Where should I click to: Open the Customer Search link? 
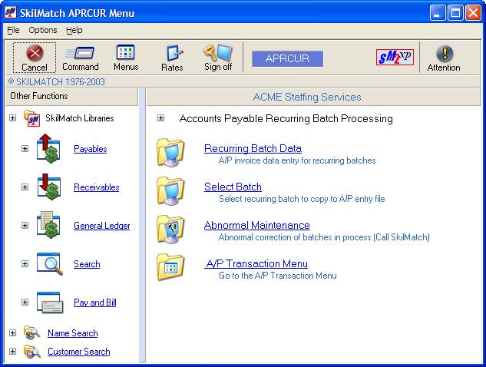tap(79, 352)
